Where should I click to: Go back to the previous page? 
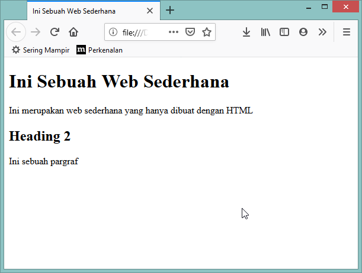16,32
